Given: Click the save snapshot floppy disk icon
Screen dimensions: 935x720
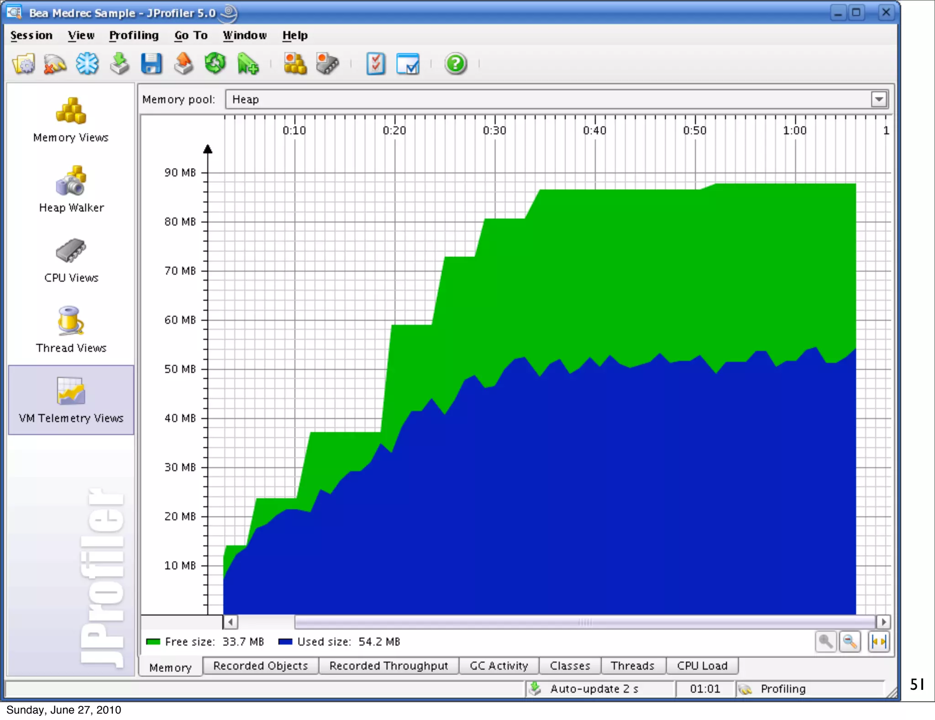Looking at the screenshot, I should (151, 64).
